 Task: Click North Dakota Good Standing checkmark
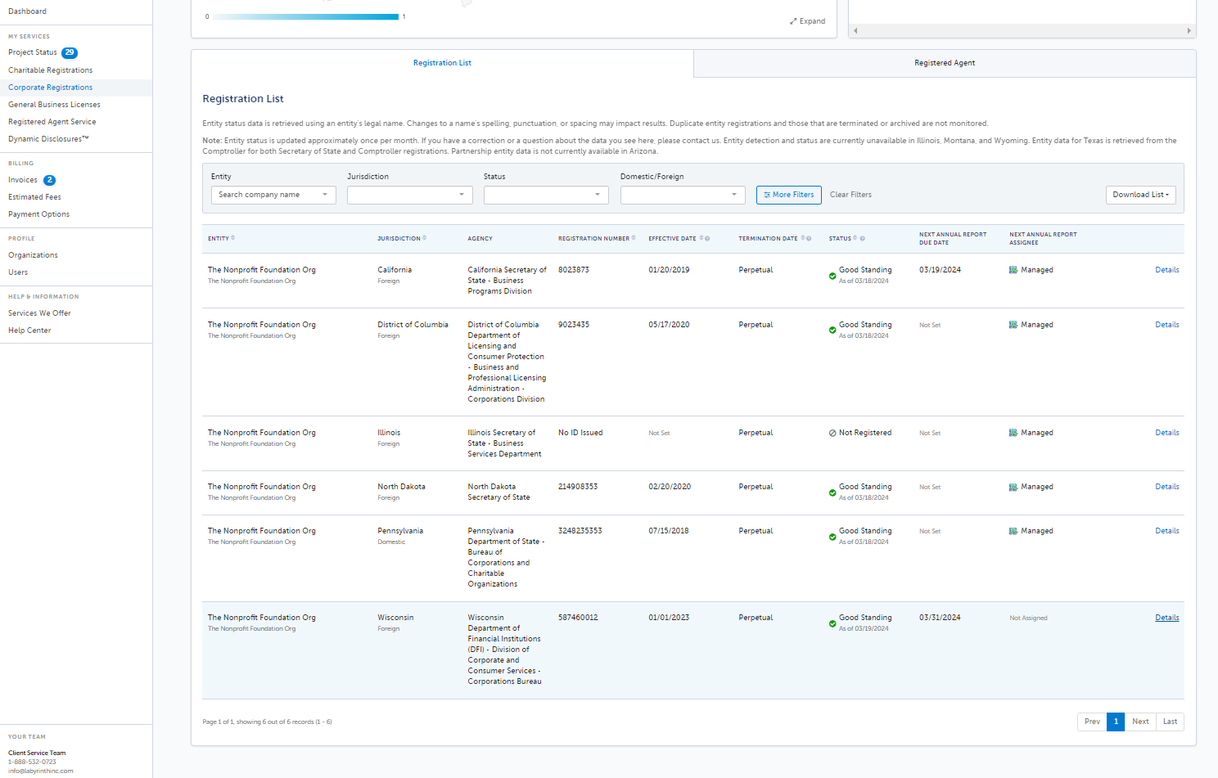(832, 492)
